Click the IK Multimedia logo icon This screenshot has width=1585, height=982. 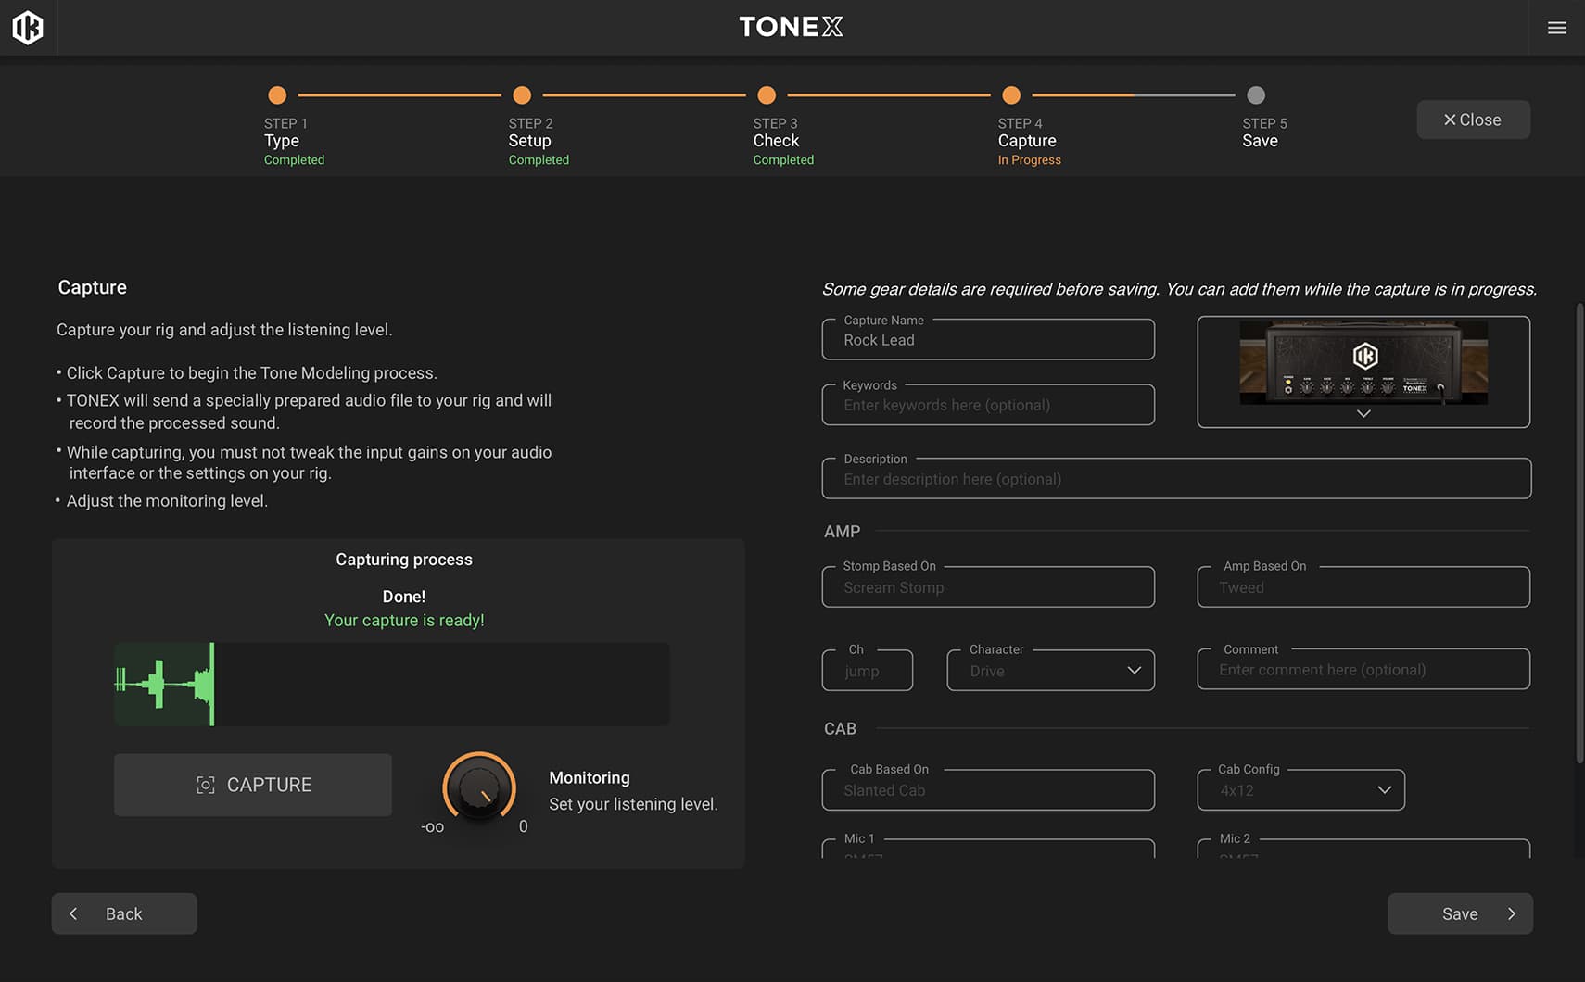point(28,28)
